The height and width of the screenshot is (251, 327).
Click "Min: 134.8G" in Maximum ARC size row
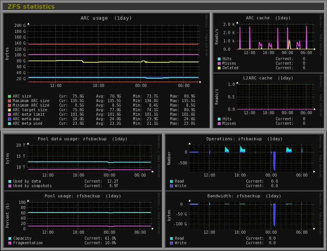146,101
